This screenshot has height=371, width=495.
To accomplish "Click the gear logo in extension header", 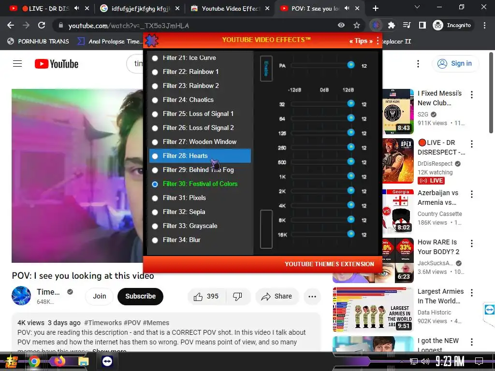I will [x=152, y=41].
